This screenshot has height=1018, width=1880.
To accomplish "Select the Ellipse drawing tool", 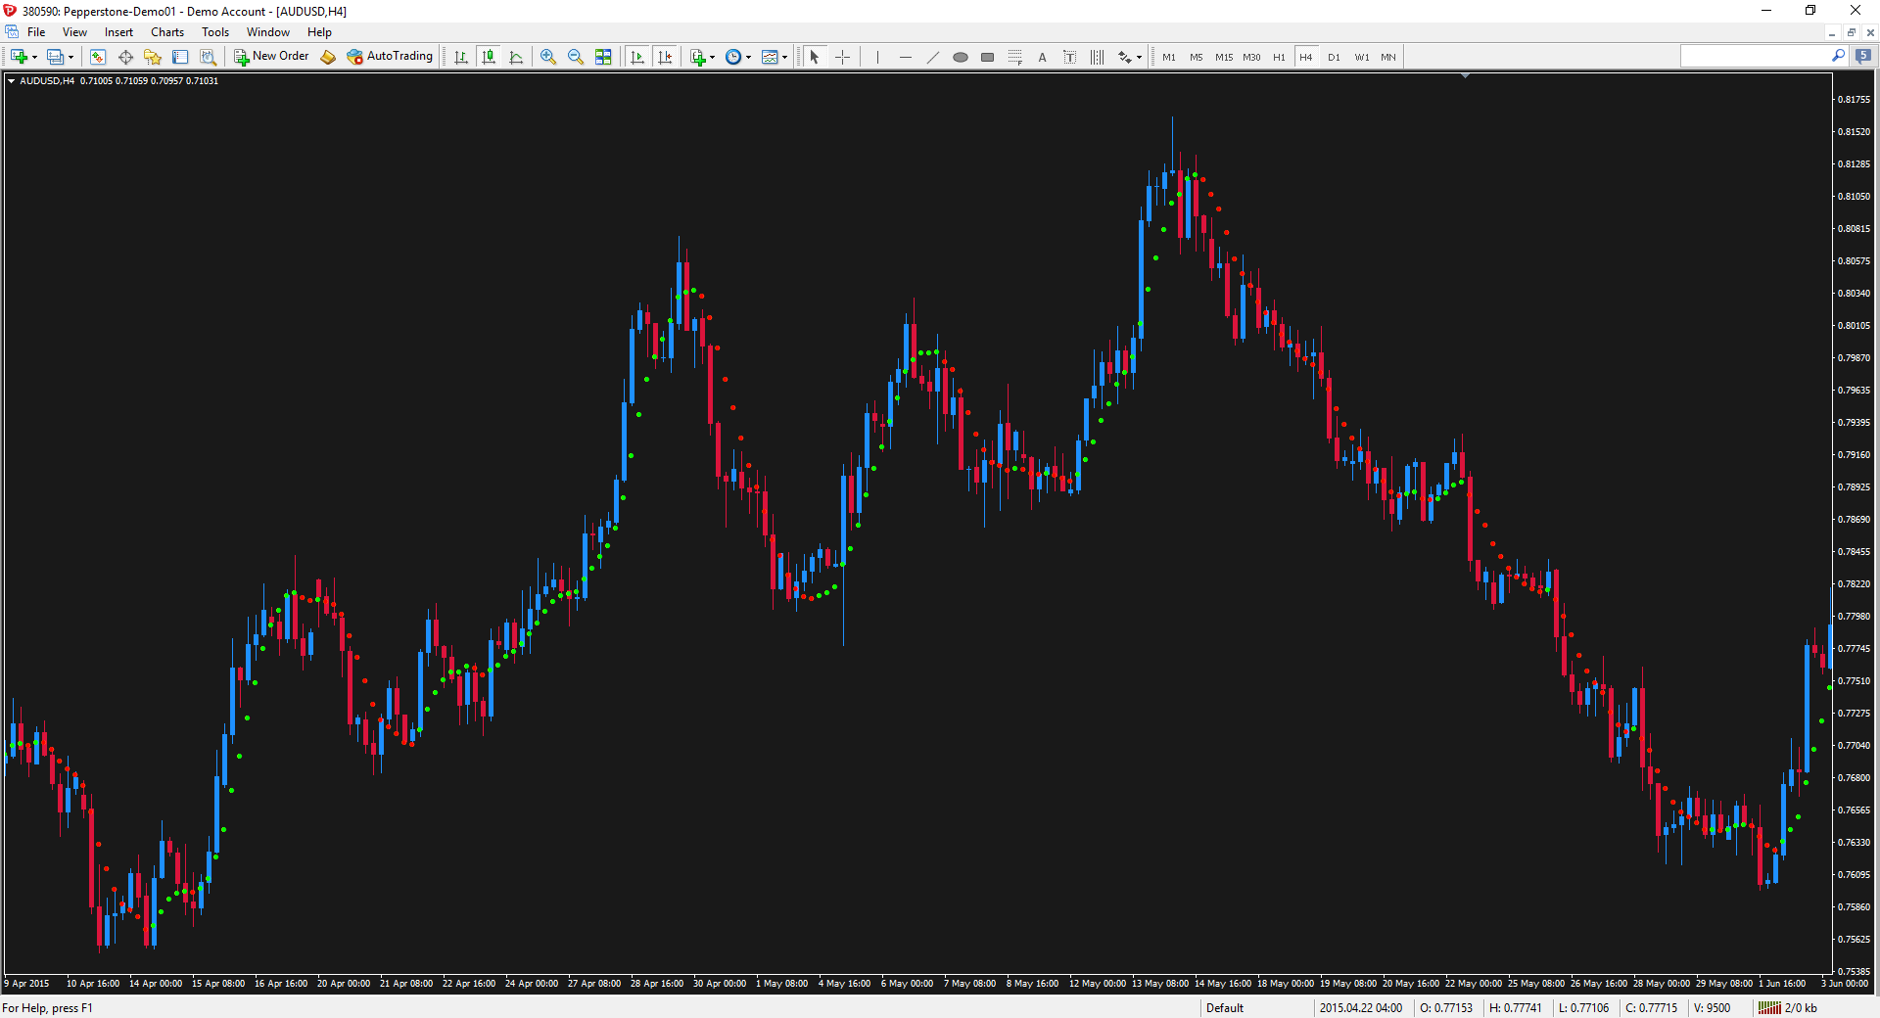I will tap(960, 57).
